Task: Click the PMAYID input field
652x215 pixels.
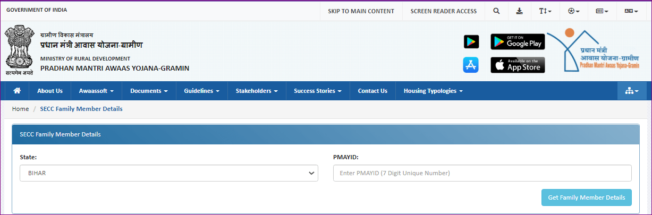Action: tap(482, 173)
